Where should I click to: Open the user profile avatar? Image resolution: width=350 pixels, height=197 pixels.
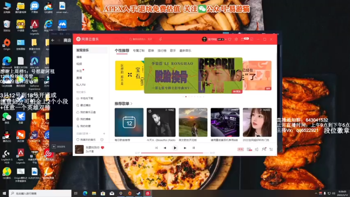click(204, 39)
